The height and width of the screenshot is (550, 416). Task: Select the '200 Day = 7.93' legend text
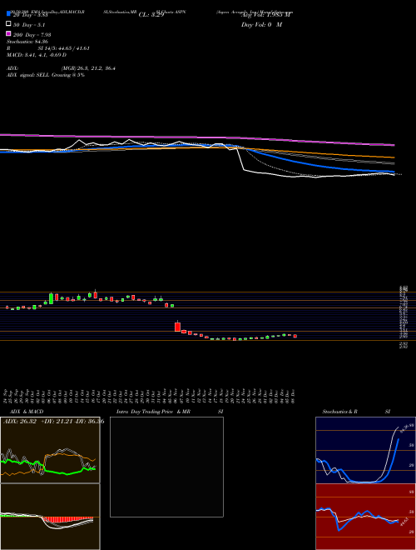pos(32,35)
